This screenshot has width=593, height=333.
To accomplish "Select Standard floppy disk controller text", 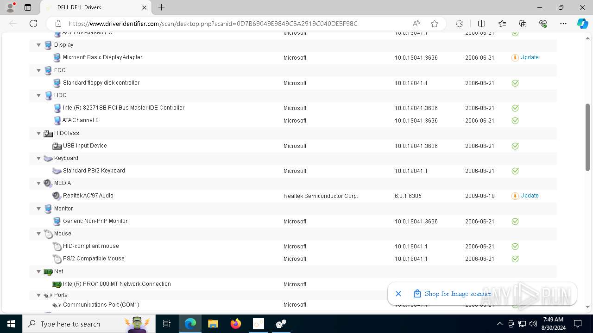I will pyautogui.click(x=101, y=83).
